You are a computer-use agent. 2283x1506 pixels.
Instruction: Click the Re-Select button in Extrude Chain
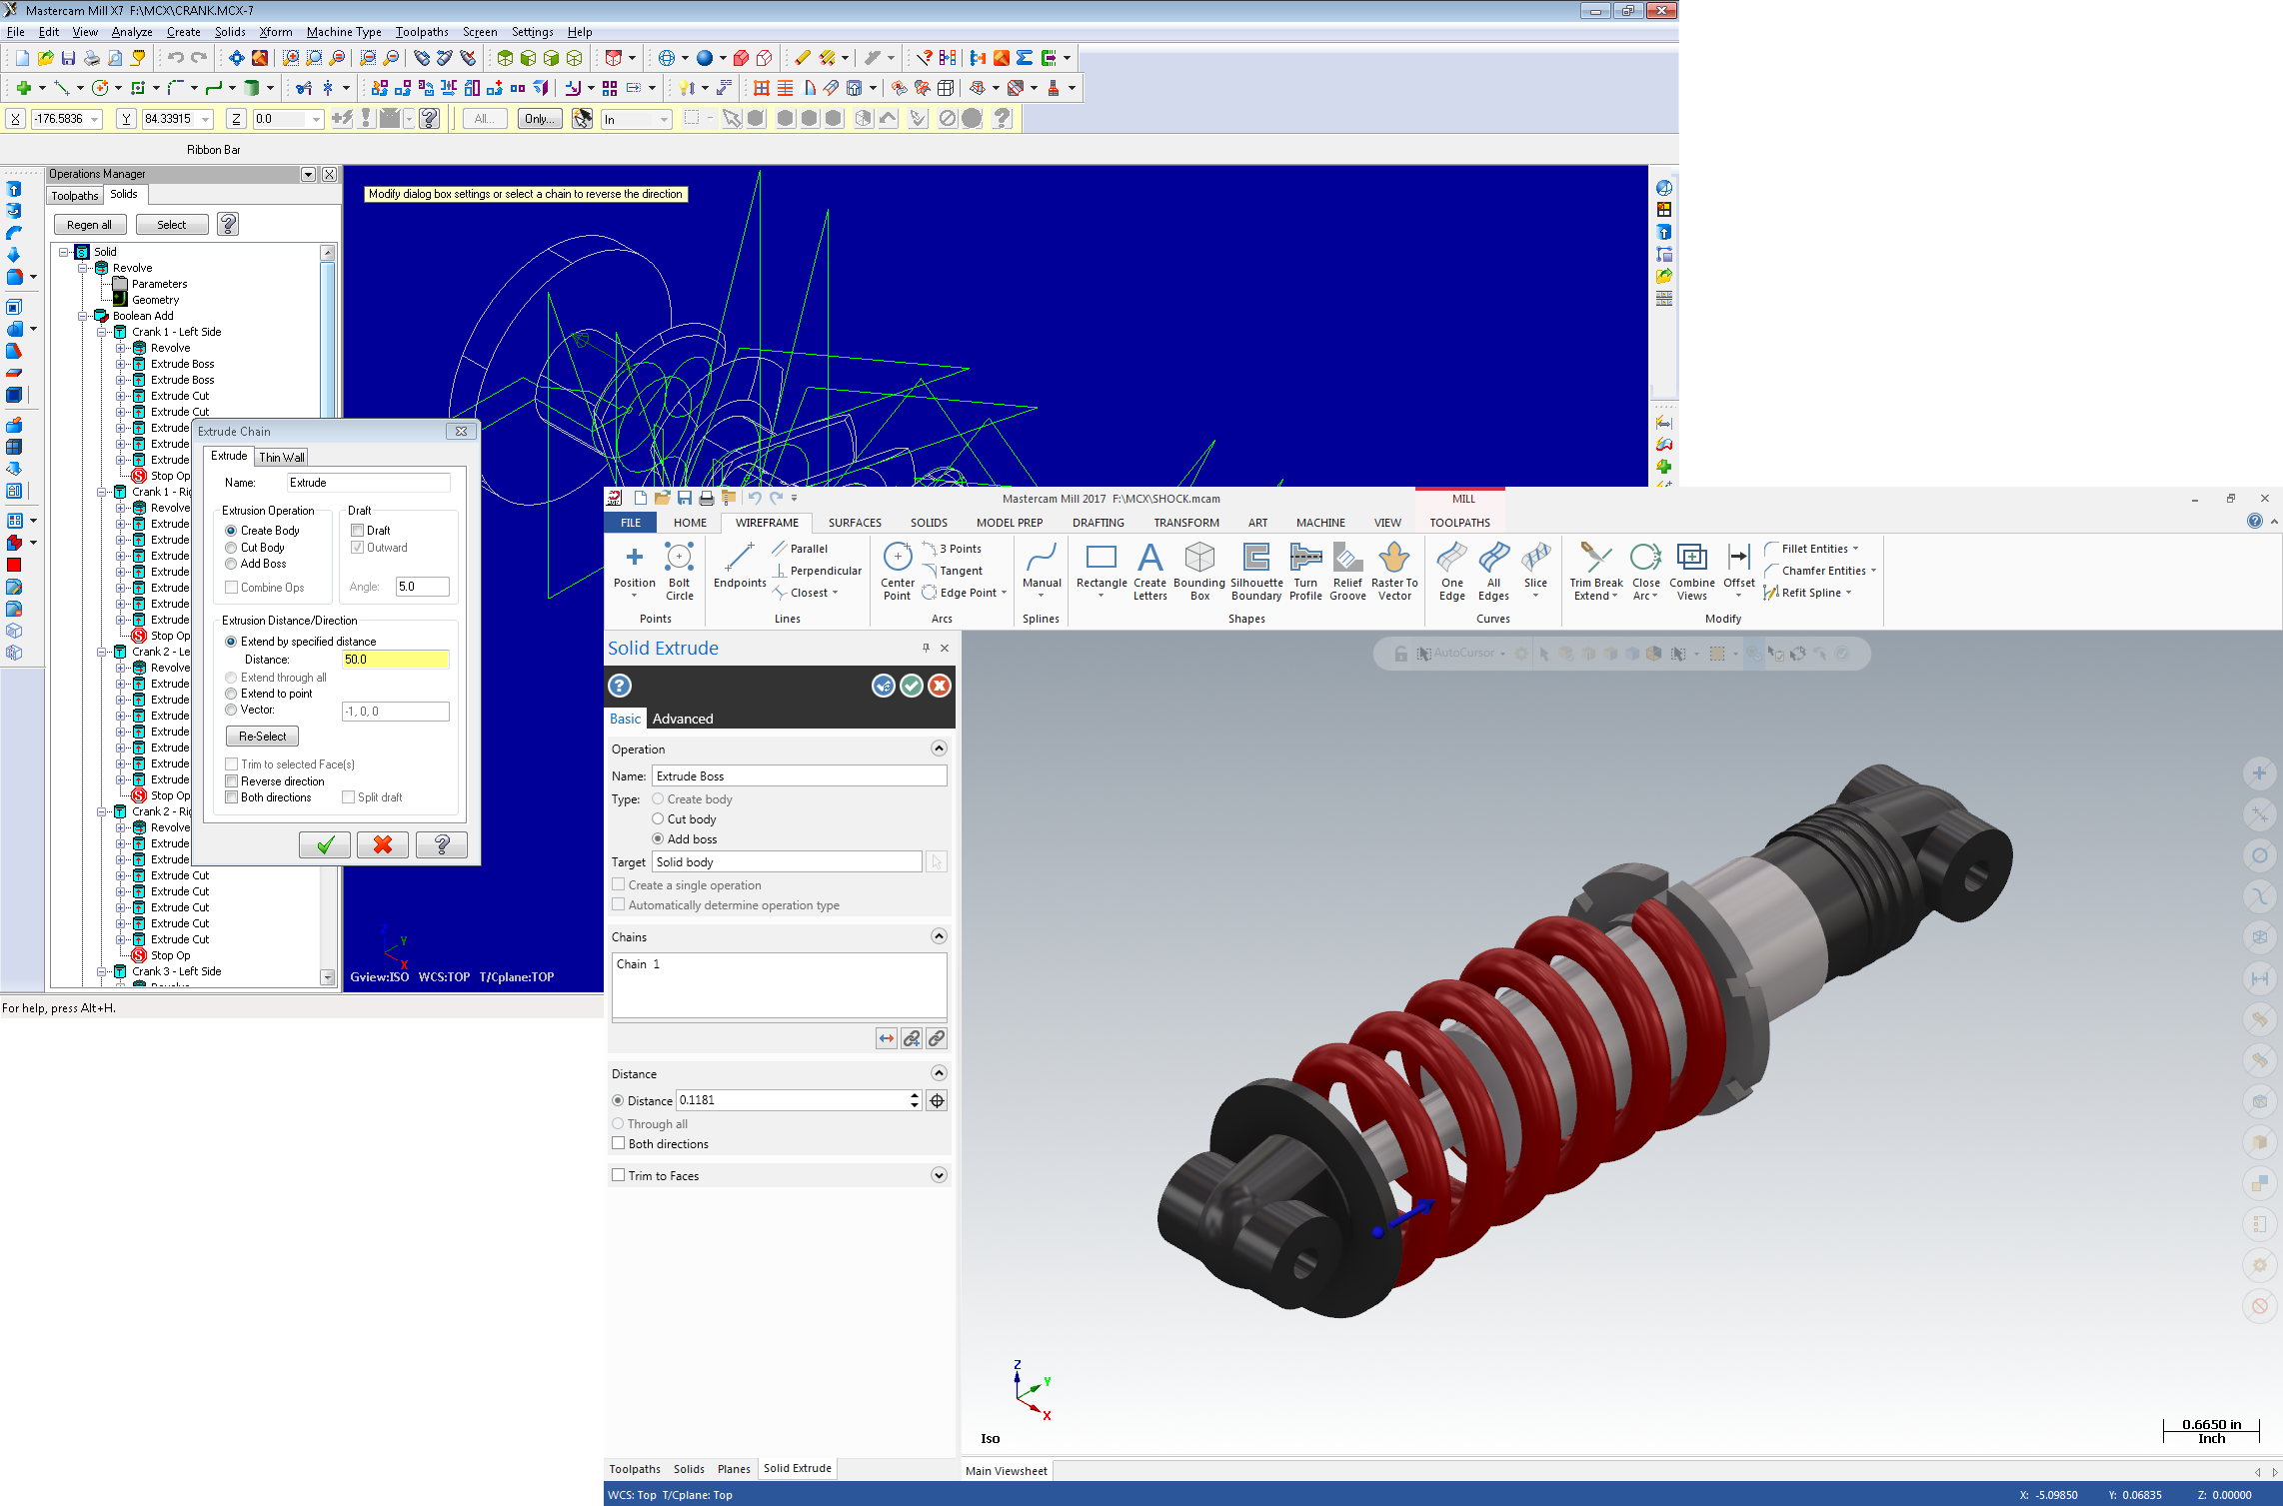264,737
